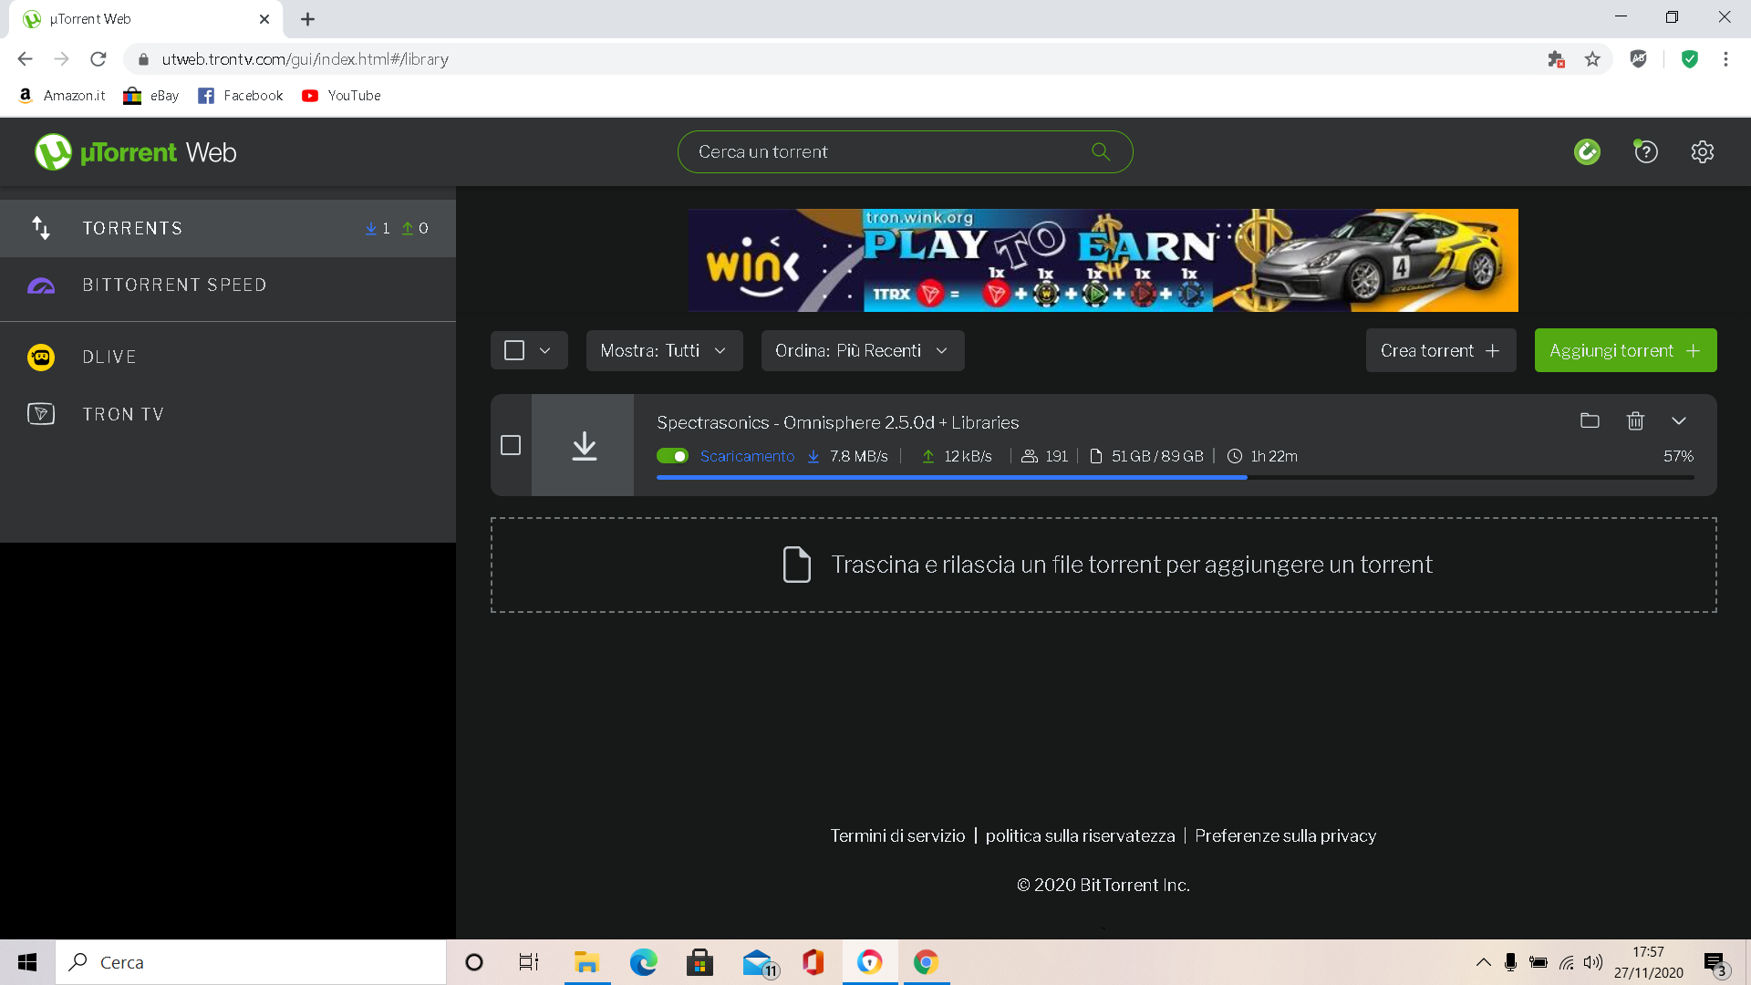The height and width of the screenshot is (985, 1751).
Task: Open Microsoft Store from the taskbar
Action: [x=699, y=962]
